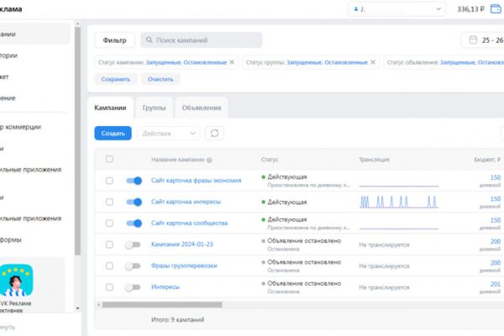
Task: Turn off Сайт карточка сообщества campaign
Action: click(134, 223)
